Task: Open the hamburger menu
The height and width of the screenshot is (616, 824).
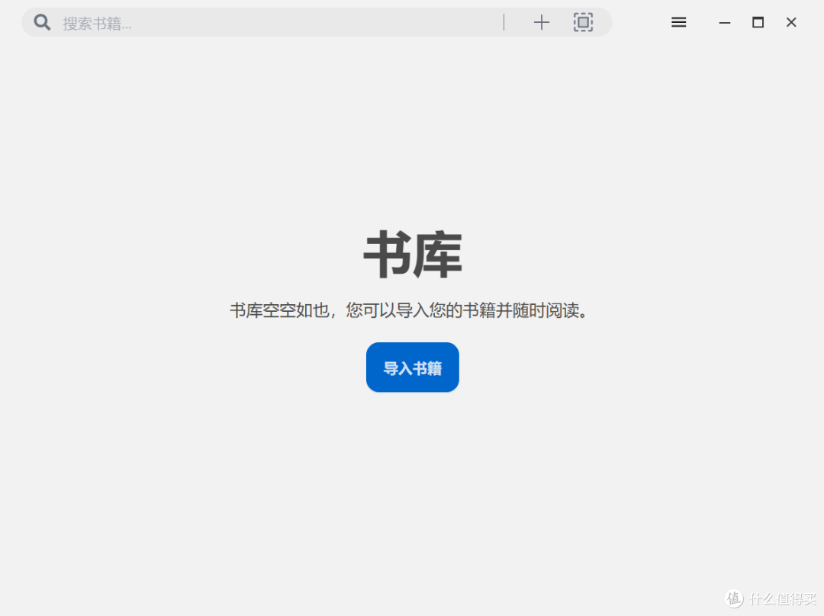Action: 678,22
